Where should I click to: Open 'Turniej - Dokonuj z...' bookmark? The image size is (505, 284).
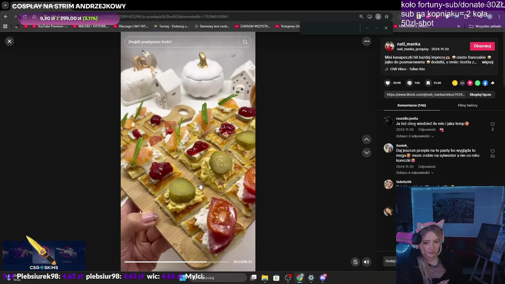click(x=171, y=26)
